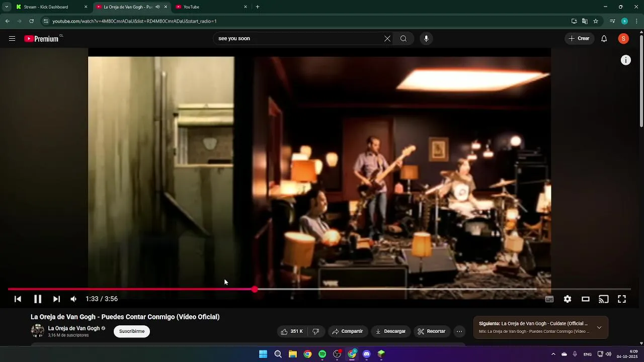Show video info card icon
The width and height of the screenshot is (644, 362).
point(626,60)
